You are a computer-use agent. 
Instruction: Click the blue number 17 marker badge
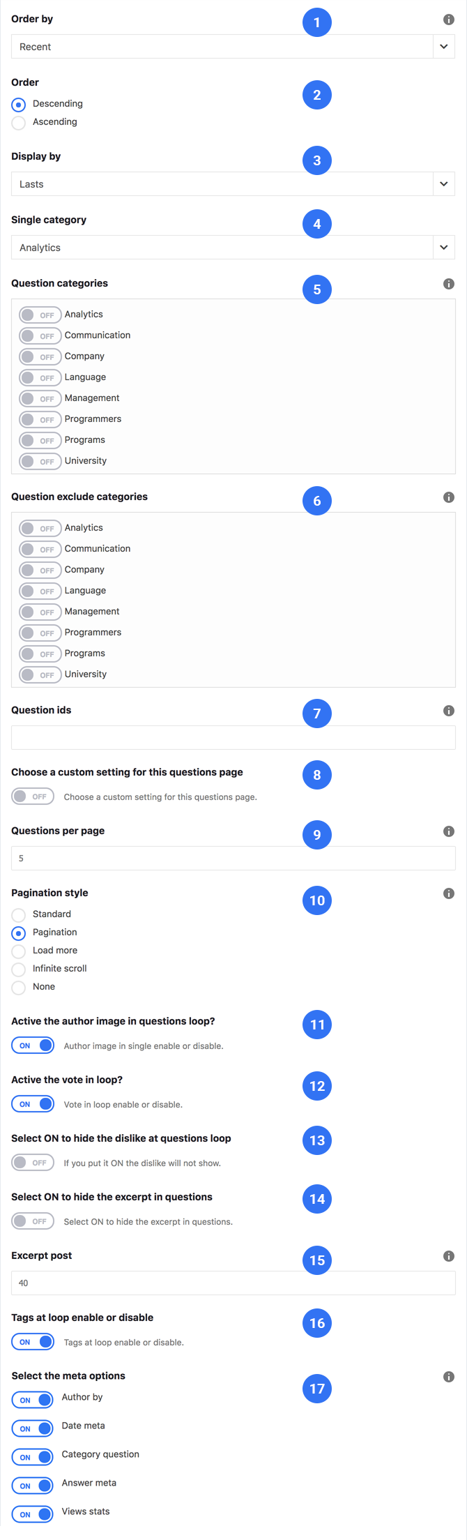317,1389
